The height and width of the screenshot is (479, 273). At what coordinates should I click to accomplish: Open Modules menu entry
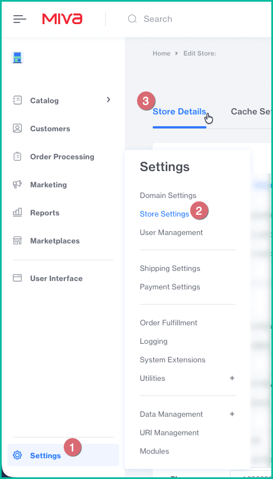(x=154, y=451)
